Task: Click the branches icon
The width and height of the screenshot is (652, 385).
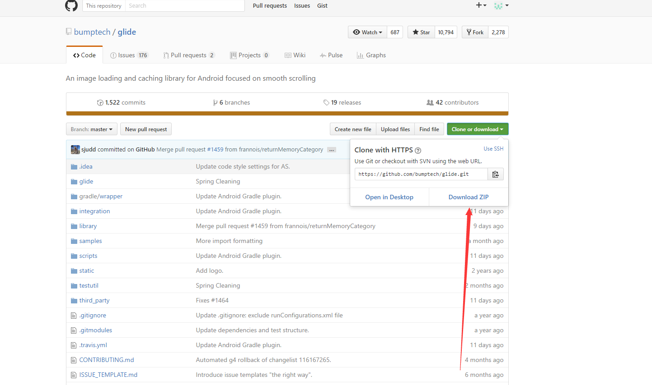Action: coord(216,103)
